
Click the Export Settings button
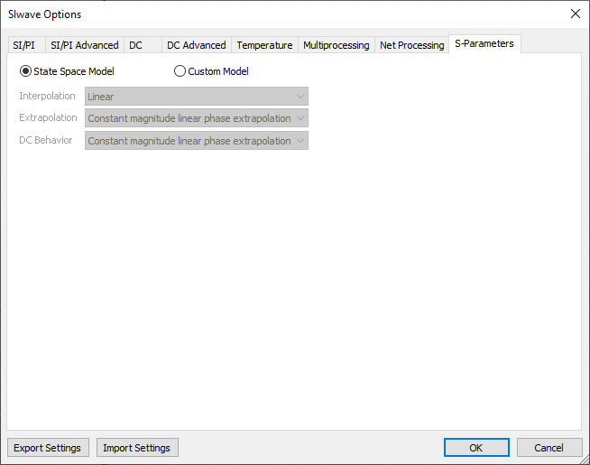[48, 448]
